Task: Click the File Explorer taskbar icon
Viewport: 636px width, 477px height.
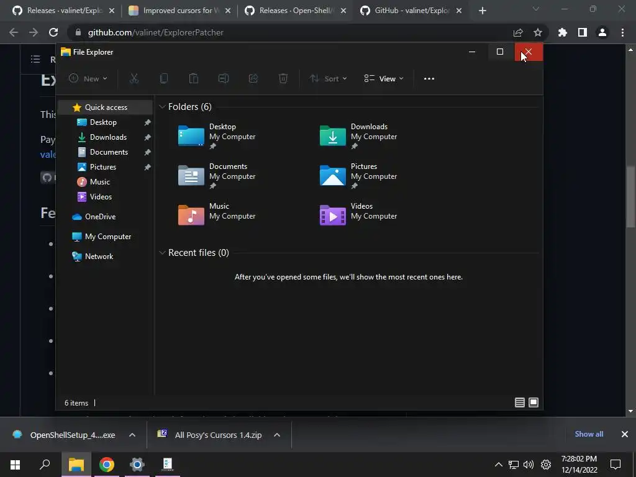Action: [76, 465]
